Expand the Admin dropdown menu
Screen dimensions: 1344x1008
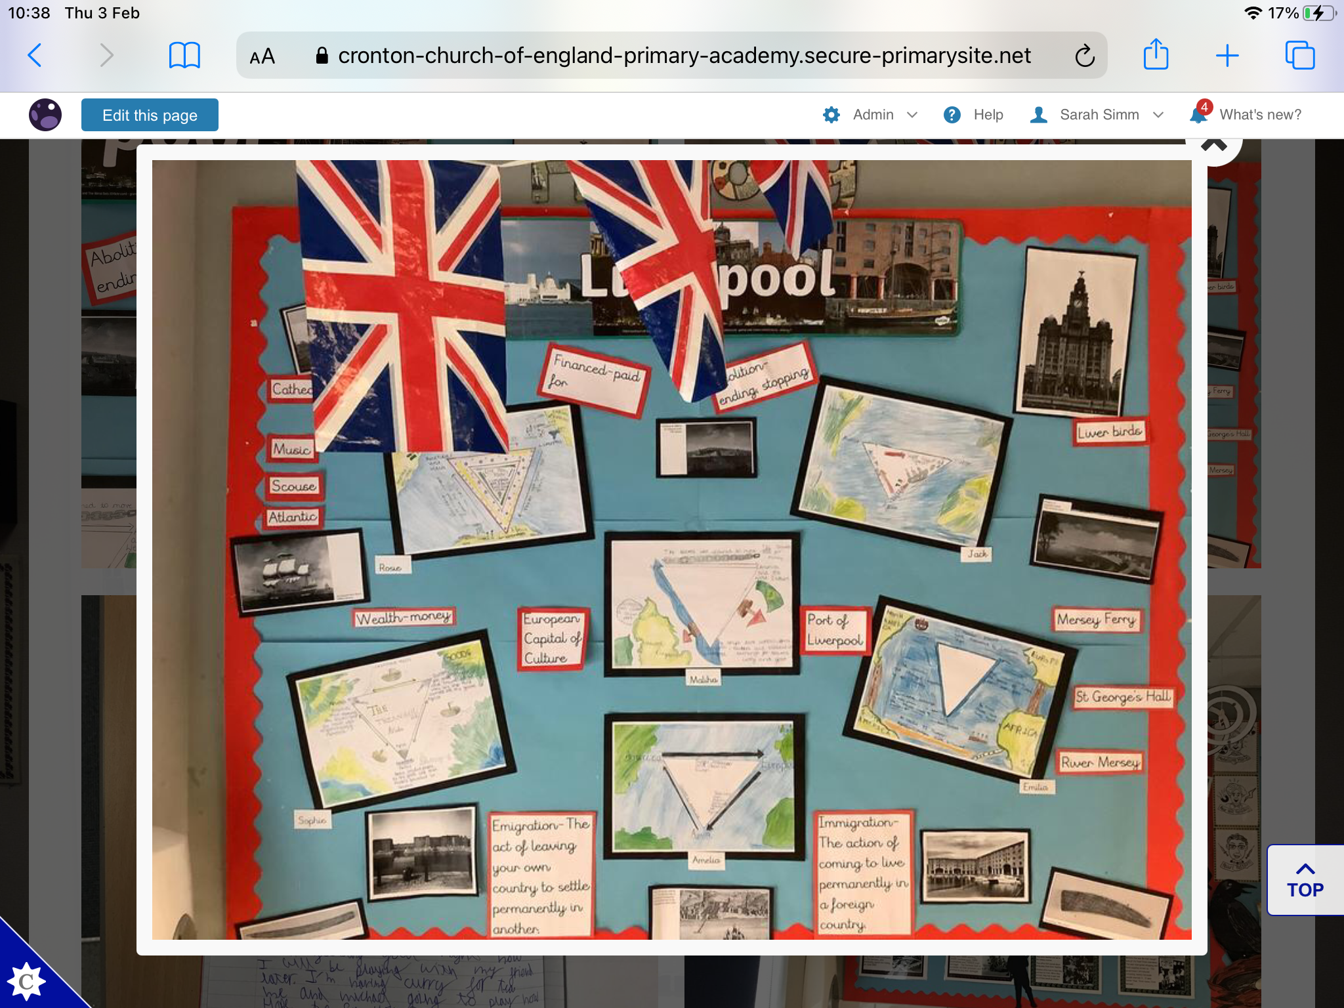871,115
